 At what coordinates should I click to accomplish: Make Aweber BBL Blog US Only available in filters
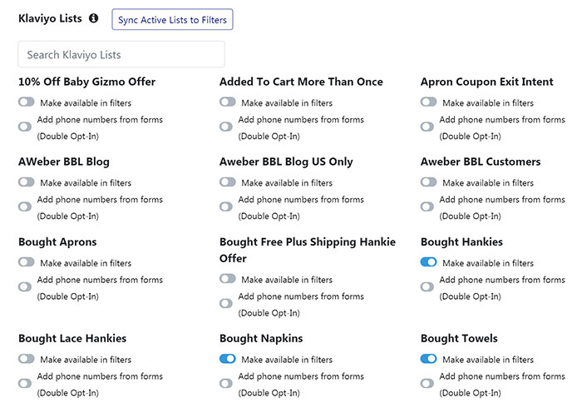click(x=228, y=182)
